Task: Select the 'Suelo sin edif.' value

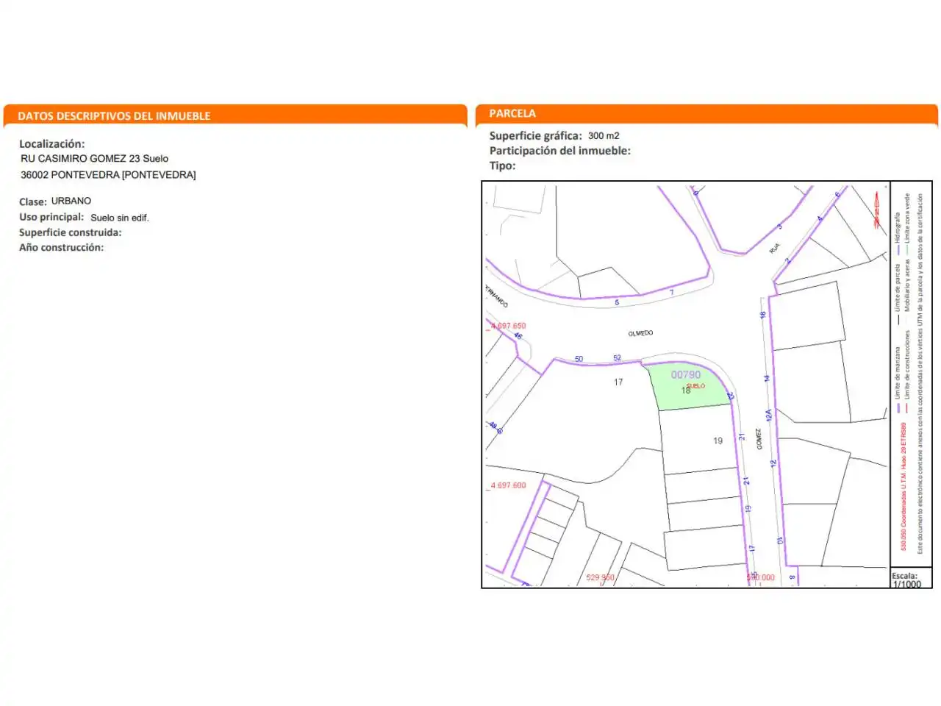Action: pyautogui.click(x=120, y=218)
